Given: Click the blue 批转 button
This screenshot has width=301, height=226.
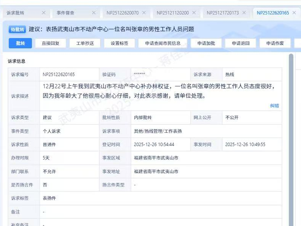Looking at the screenshot, I should click(20, 43).
